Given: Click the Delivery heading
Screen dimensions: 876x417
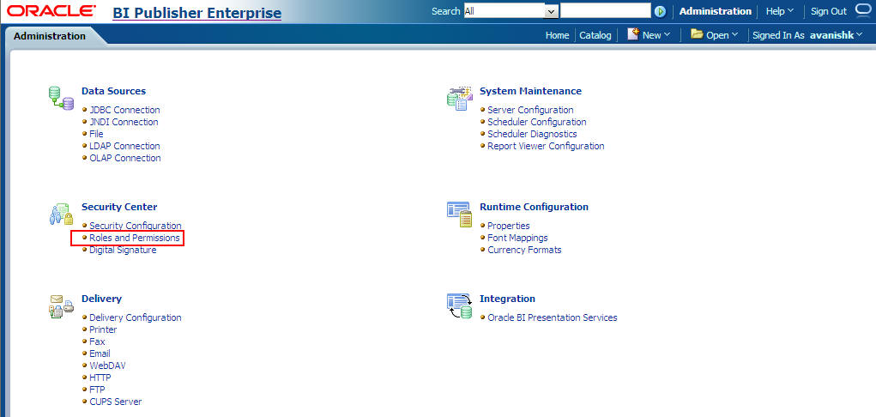Looking at the screenshot, I should [101, 299].
